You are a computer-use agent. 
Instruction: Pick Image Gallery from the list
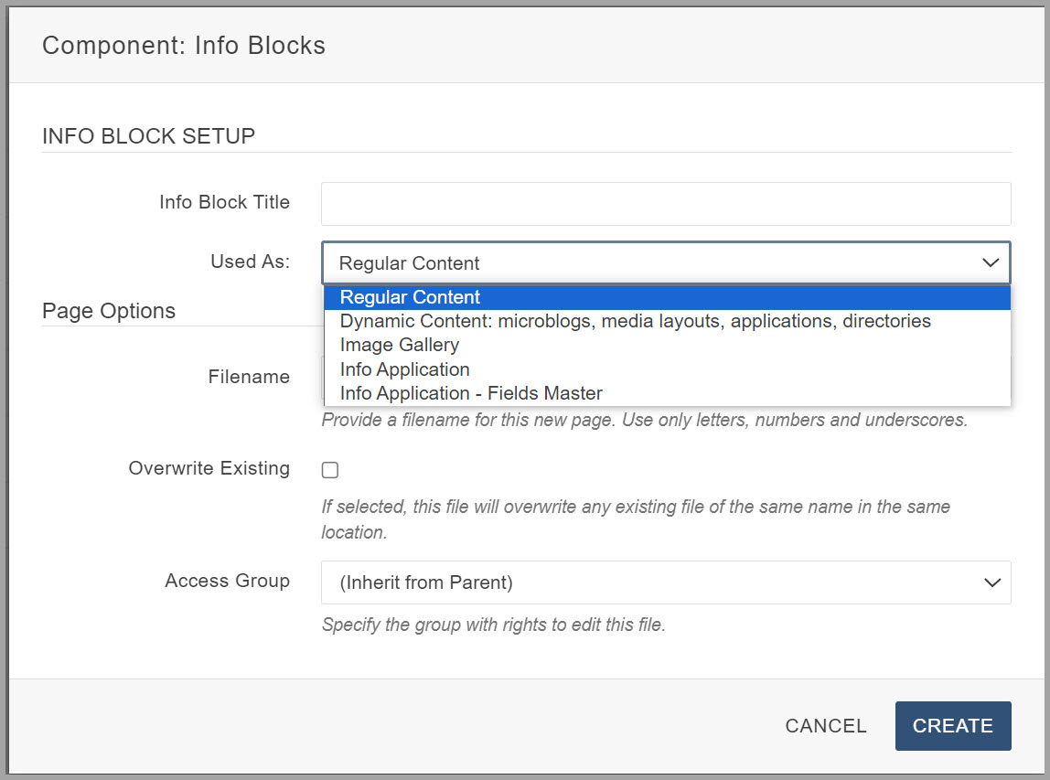click(x=399, y=345)
